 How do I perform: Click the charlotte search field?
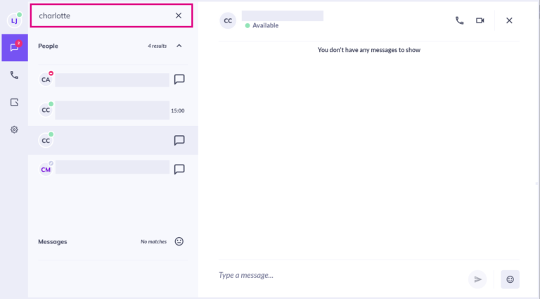click(105, 15)
